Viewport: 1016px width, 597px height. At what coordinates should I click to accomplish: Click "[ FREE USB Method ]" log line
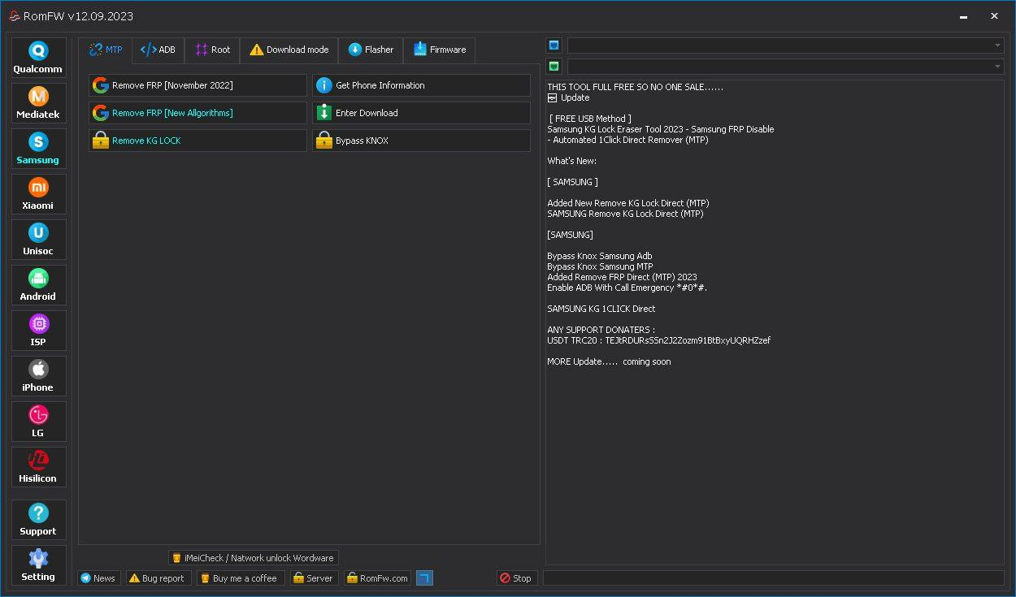(x=591, y=119)
